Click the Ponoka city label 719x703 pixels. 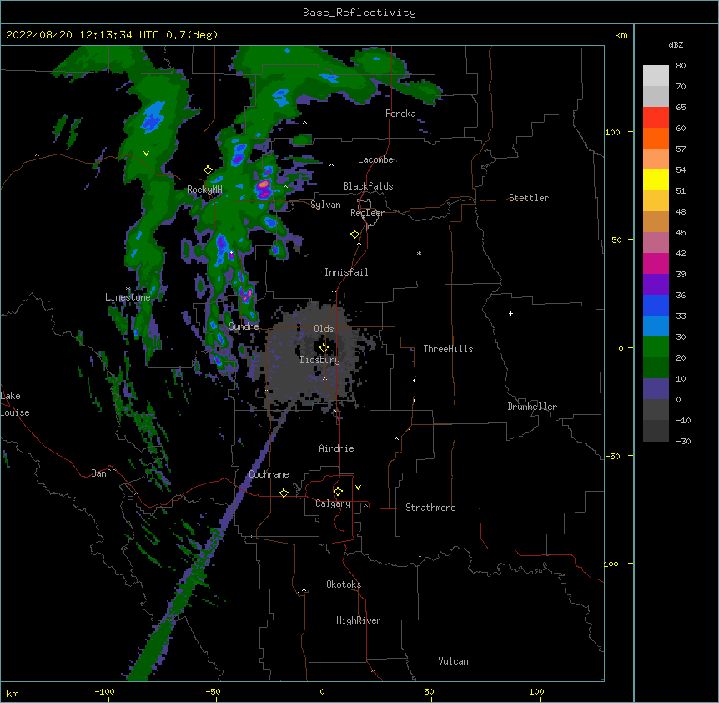pyautogui.click(x=400, y=114)
